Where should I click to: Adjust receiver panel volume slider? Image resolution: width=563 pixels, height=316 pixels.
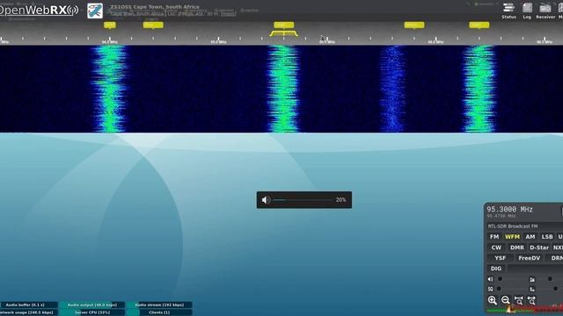[x=511, y=279]
